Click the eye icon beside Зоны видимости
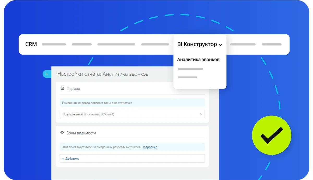 62,133
